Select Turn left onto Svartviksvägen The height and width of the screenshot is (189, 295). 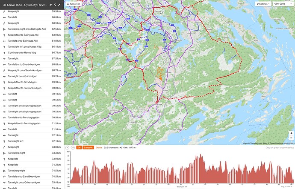click(x=32, y=64)
